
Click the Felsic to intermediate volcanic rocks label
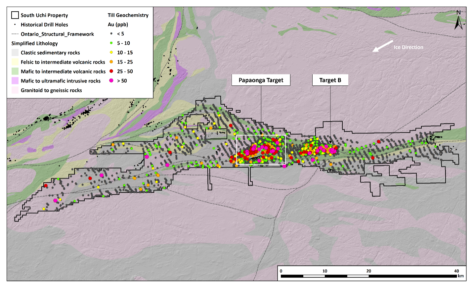coord(63,62)
